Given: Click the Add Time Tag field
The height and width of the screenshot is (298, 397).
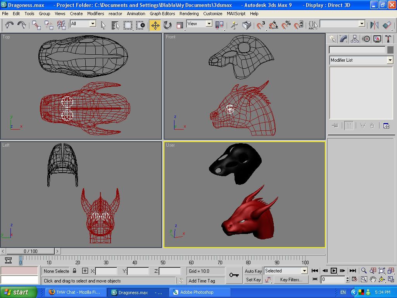Looking at the screenshot, I should coord(206,281).
